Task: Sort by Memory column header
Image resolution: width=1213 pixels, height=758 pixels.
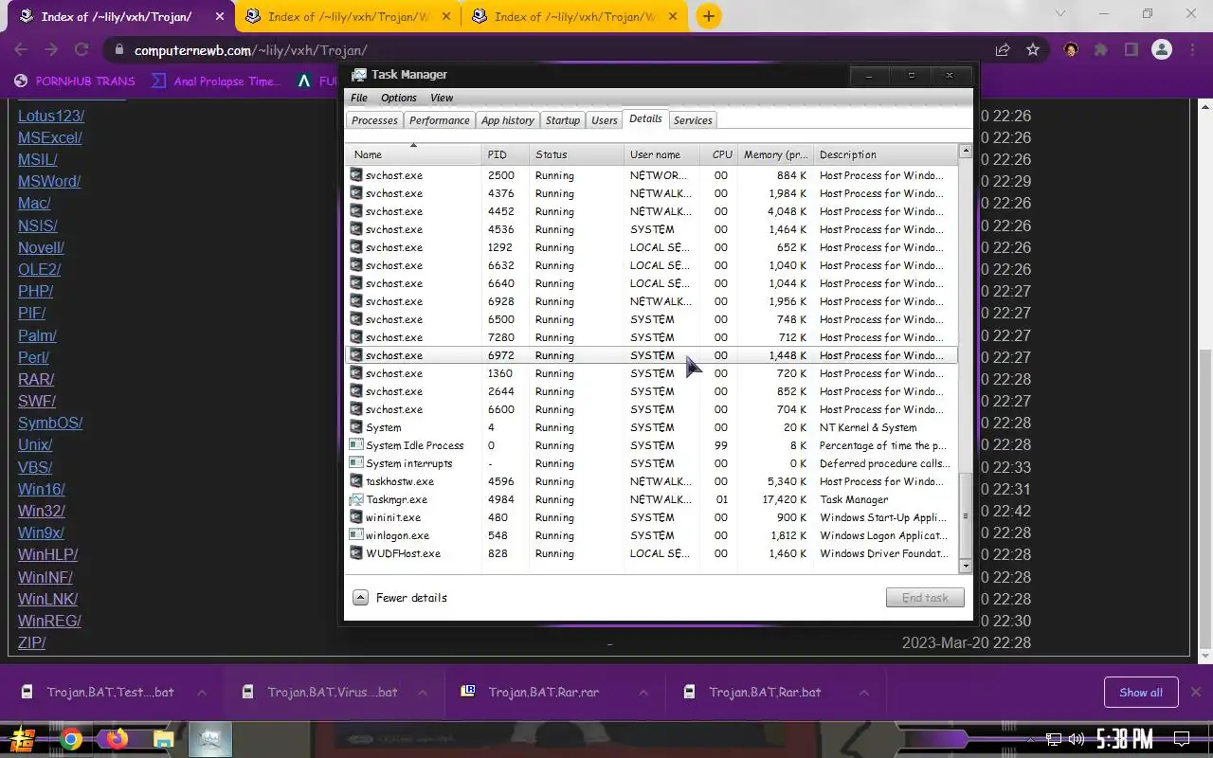Action: click(x=775, y=154)
